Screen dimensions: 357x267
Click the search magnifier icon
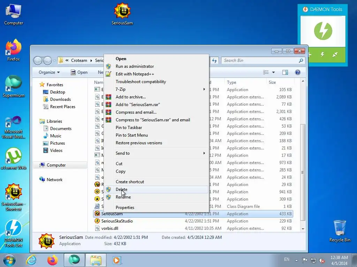click(x=301, y=60)
